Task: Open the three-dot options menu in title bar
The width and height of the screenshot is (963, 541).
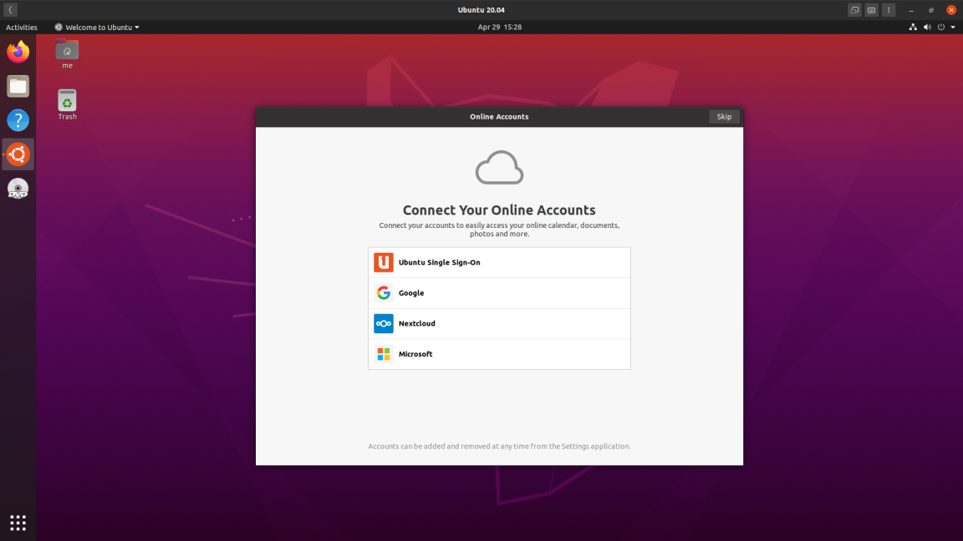Action: click(x=889, y=9)
